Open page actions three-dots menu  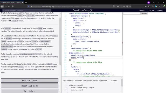click(123, 6)
